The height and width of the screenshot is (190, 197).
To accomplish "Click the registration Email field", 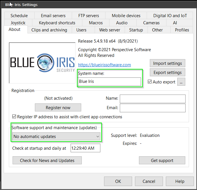I will click(x=153, y=108).
